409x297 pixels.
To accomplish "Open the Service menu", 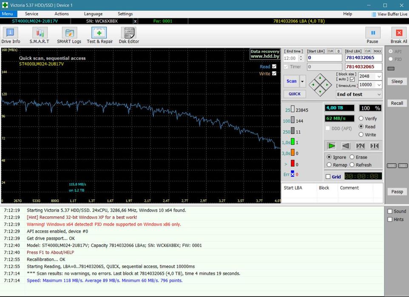I will coord(31,14).
